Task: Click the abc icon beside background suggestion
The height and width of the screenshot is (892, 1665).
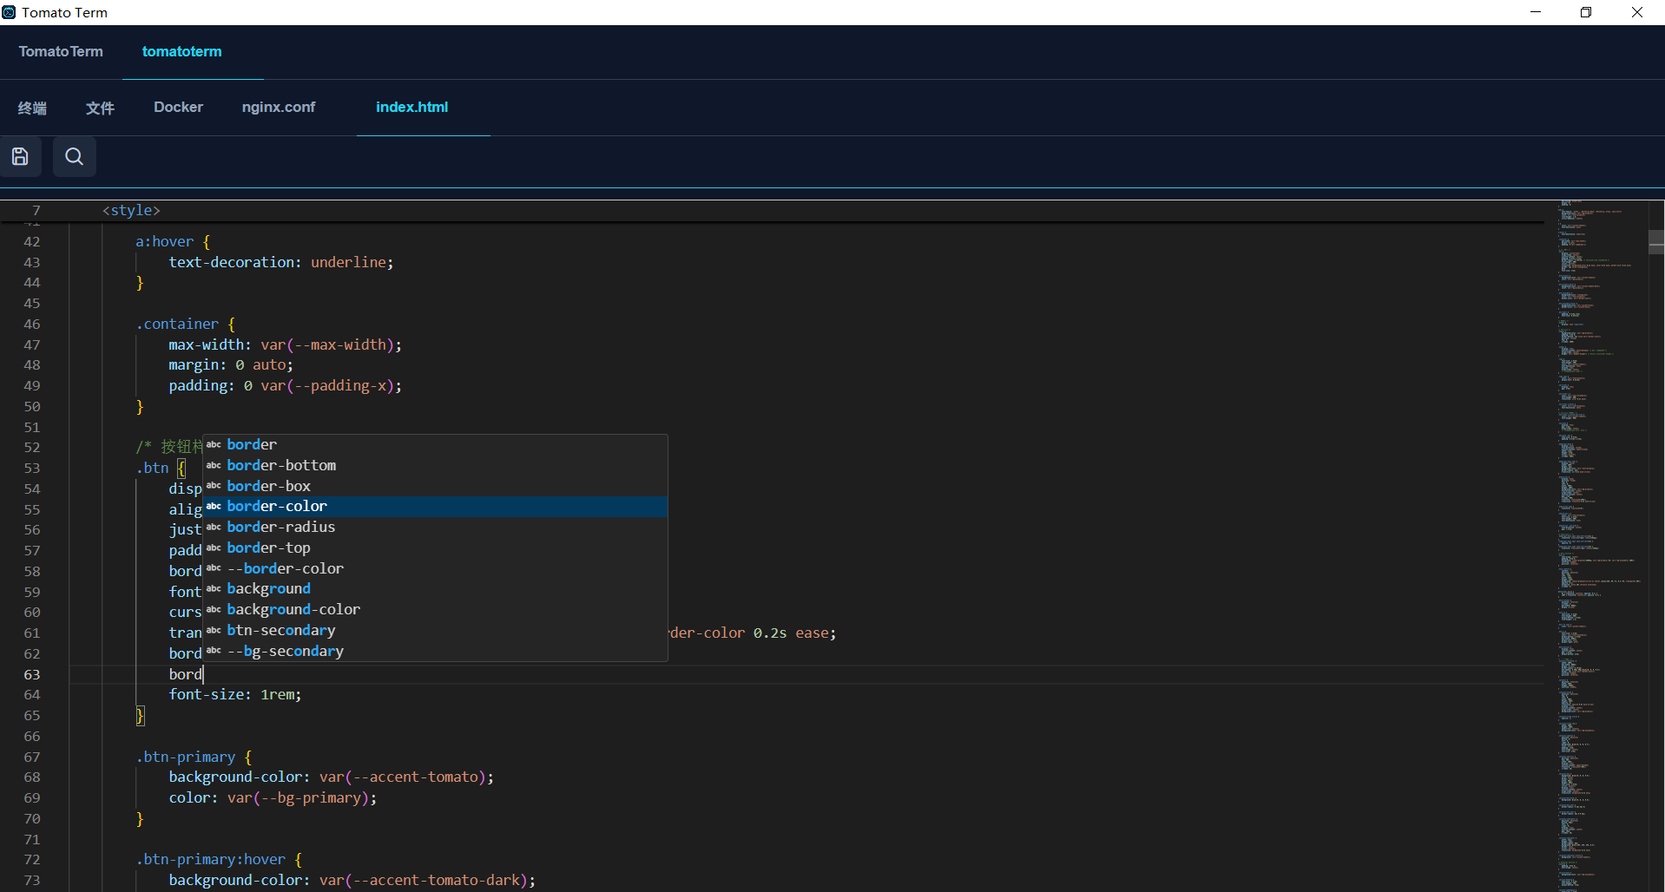Action: coord(214,589)
